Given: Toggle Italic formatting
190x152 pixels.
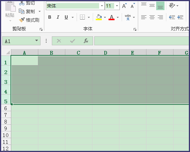Looking at the screenshot, I should [x=58, y=17].
